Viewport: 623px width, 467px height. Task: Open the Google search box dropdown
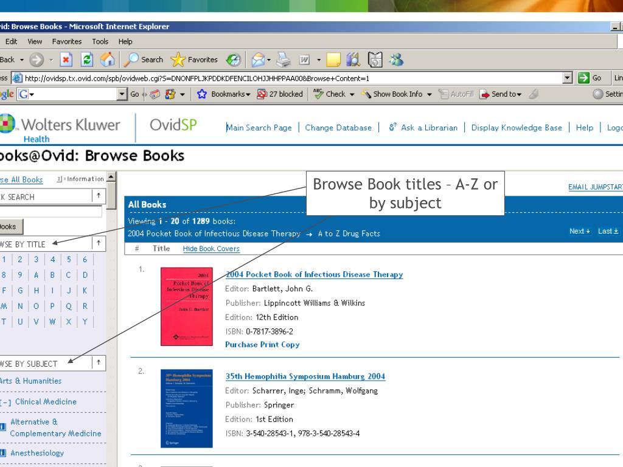click(x=122, y=94)
